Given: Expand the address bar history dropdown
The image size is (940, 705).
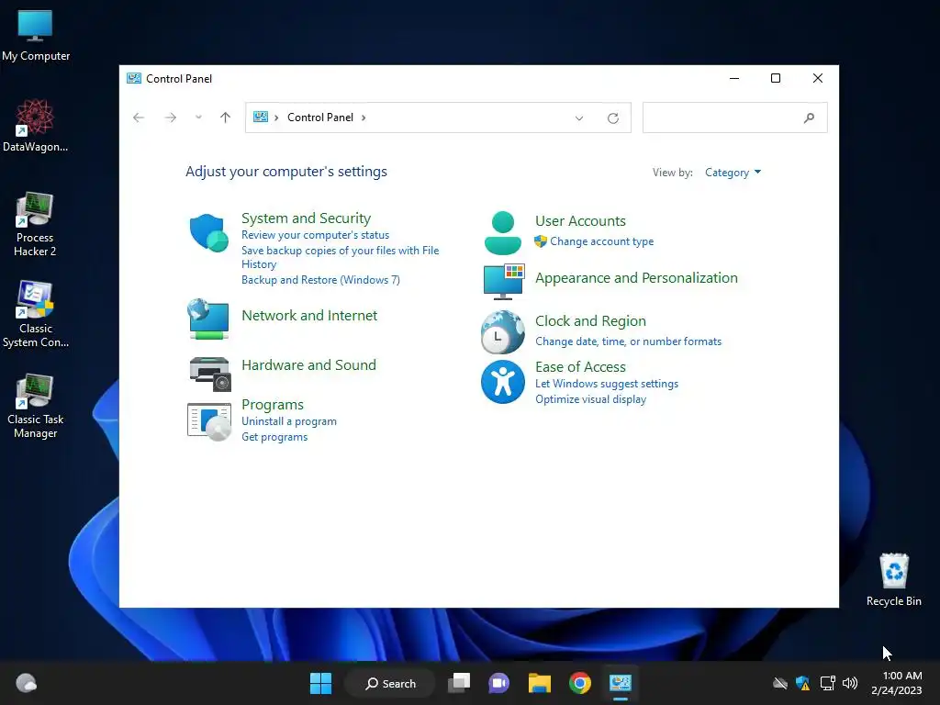Looking at the screenshot, I should (579, 118).
